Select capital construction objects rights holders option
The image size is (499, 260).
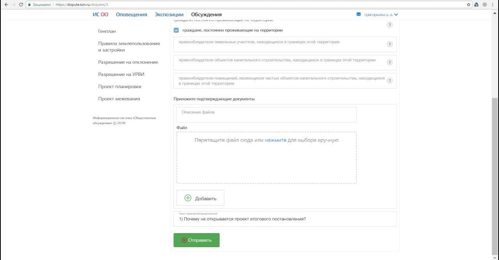click(277, 60)
